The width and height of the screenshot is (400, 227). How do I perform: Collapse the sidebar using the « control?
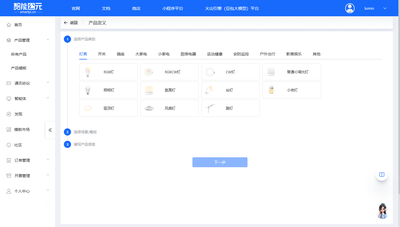tap(50, 130)
